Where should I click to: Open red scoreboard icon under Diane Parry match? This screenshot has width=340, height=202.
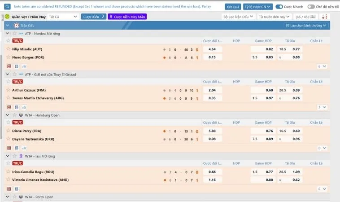pyautogui.click(x=9, y=148)
